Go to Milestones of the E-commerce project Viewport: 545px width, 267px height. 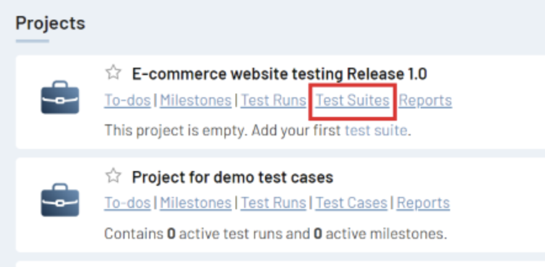click(195, 100)
